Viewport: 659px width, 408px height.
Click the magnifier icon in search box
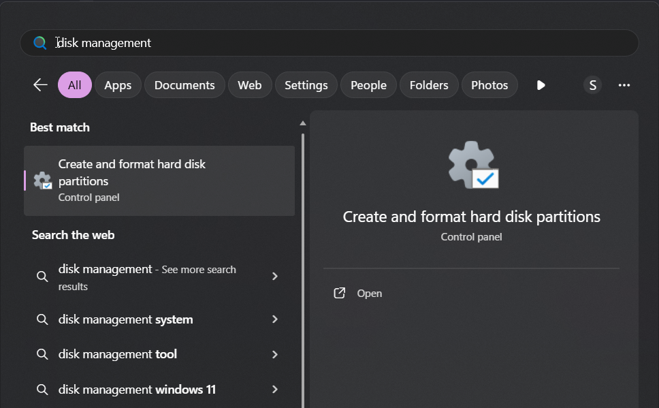click(40, 42)
